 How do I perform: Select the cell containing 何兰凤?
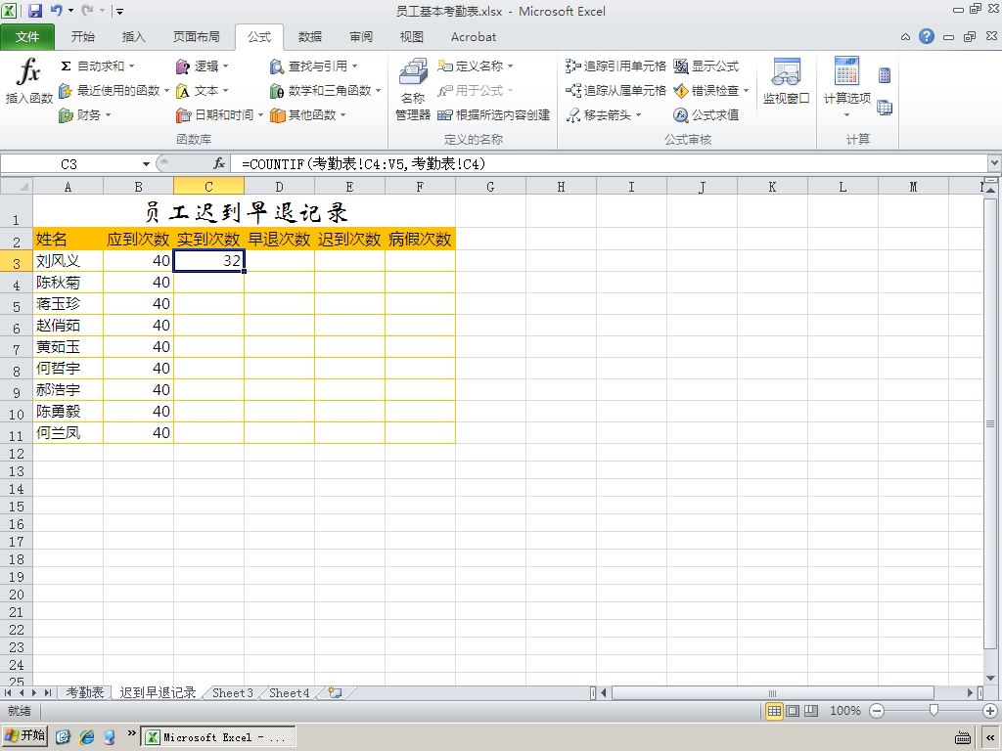click(68, 432)
